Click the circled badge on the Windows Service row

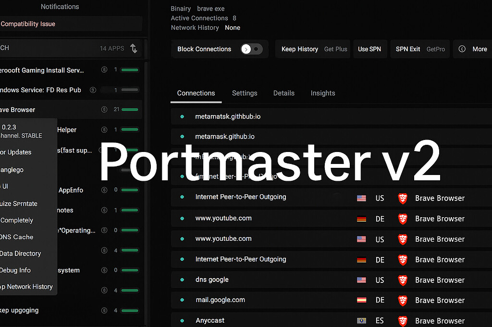pos(93,90)
